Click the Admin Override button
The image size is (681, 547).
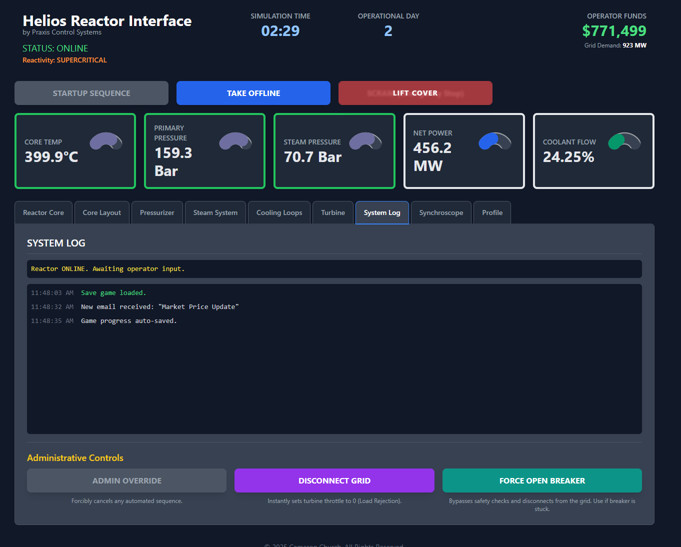tap(127, 480)
